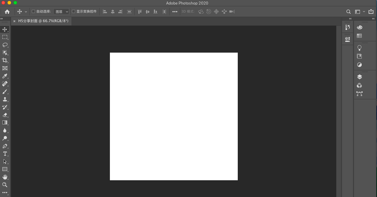The width and height of the screenshot is (377, 197).
Task: Expand the right icon panel dock
Action: coord(373,19)
